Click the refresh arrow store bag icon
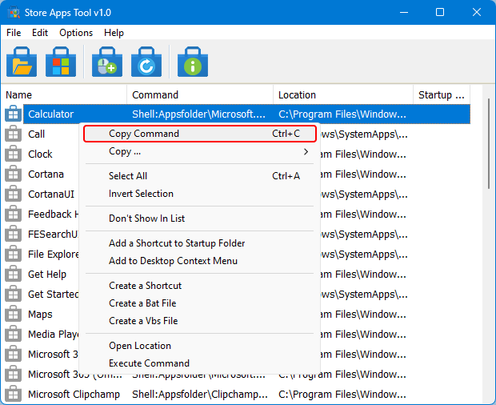 tap(146, 62)
